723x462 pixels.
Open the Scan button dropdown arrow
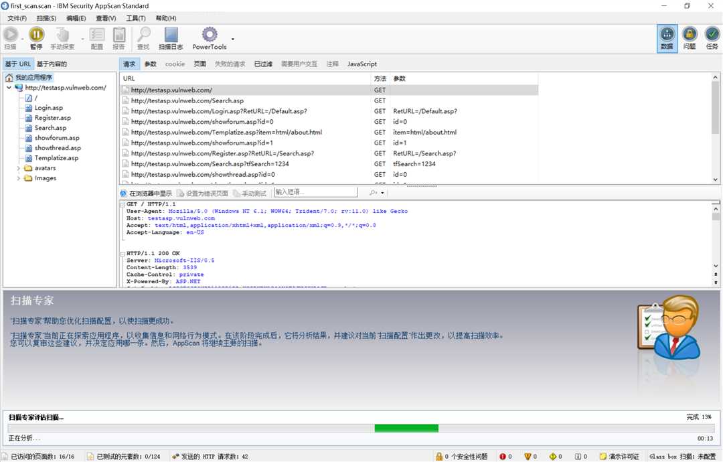coord(23,39)
